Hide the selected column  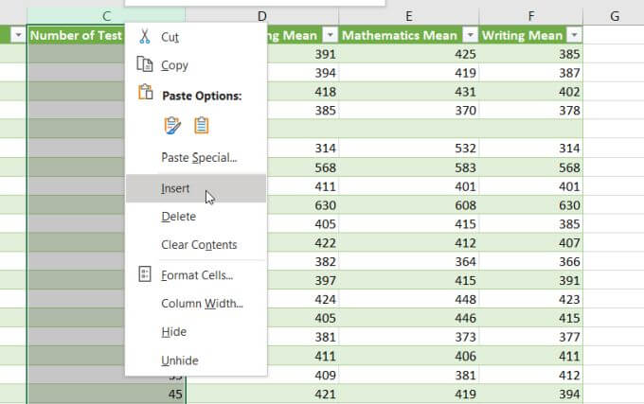tap(196, 331)
